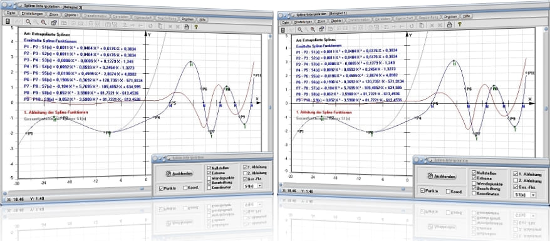Enable Wendepunkte checkbox in left panel
Screen dimensions: 550x241
pos(209,178)
